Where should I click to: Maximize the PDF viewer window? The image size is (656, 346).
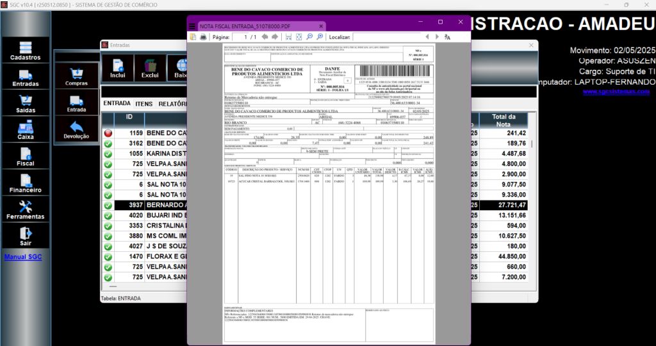pos(440,22)
